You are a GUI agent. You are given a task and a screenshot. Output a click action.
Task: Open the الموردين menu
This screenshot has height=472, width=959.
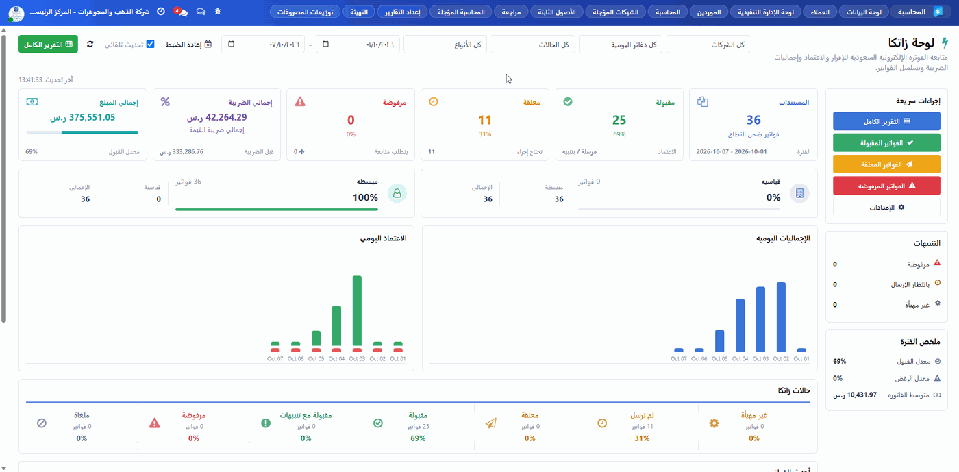pos(709,12)
